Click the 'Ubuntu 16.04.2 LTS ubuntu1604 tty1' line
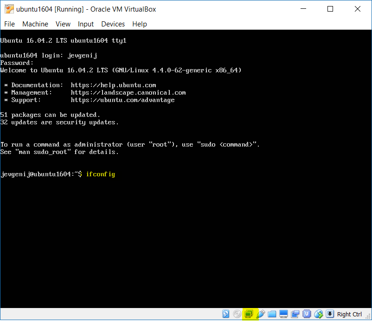372x321 pixels. click(x=64, y=40)
